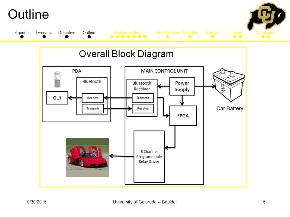Go to the Objective section

[66, 33]
